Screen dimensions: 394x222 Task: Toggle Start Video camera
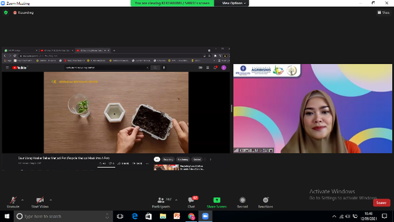click(40, 202)
